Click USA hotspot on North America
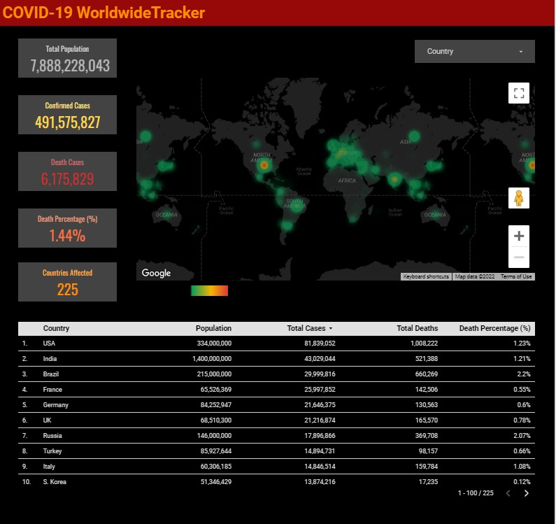 click(264, 165)
